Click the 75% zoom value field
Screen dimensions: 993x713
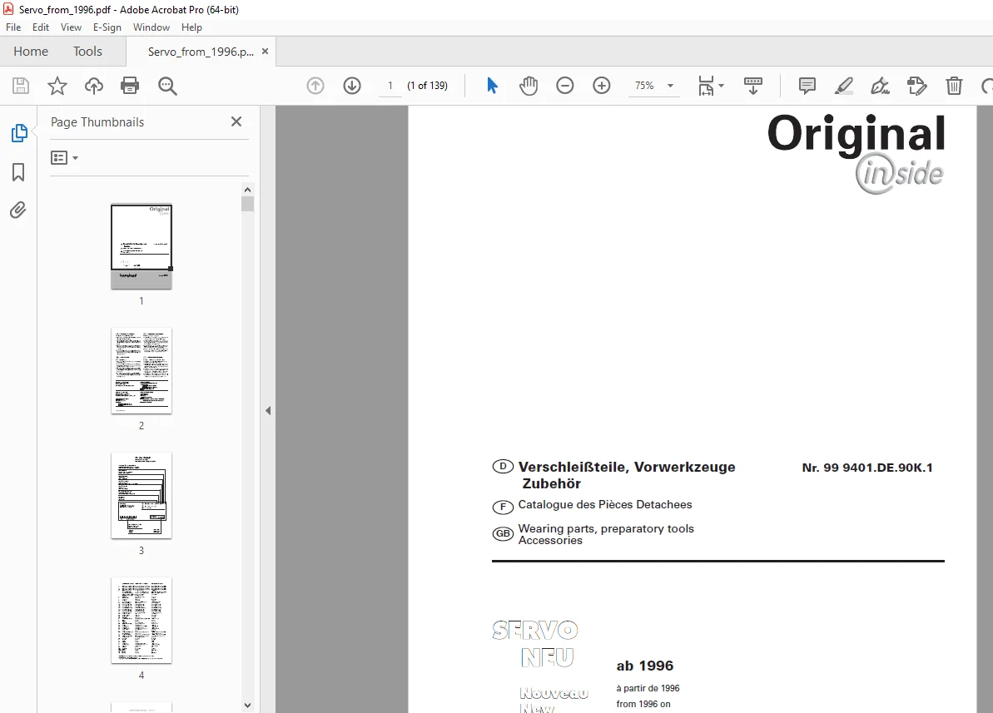pos(644,86)
